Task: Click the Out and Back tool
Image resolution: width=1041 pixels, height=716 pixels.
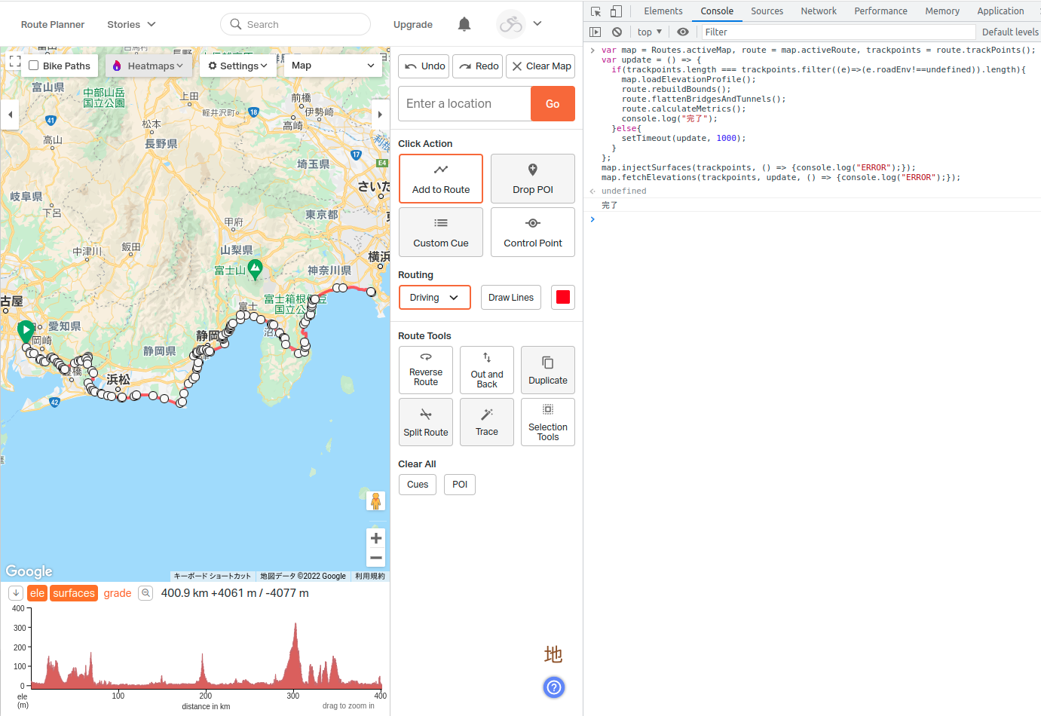Action: click(487, 370)
